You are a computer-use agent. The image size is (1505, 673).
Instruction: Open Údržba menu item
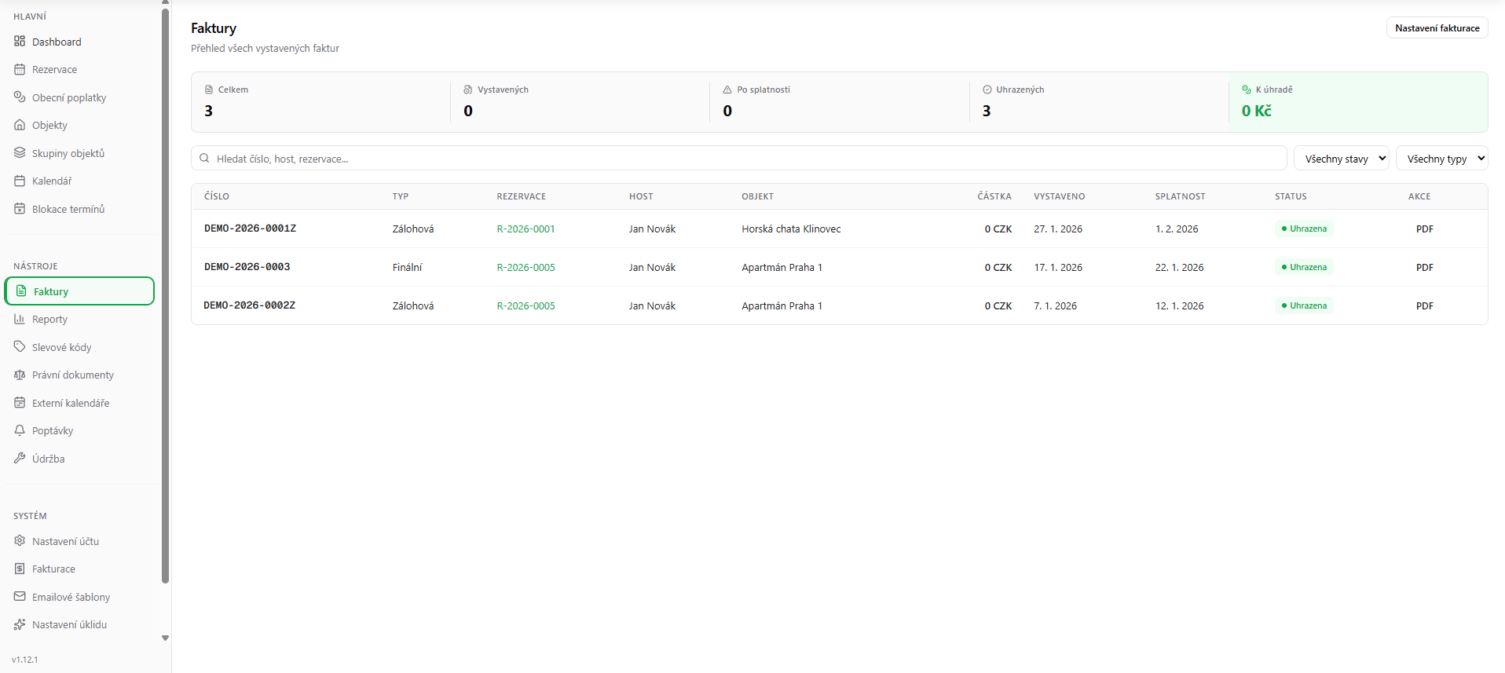coord(80,459)
